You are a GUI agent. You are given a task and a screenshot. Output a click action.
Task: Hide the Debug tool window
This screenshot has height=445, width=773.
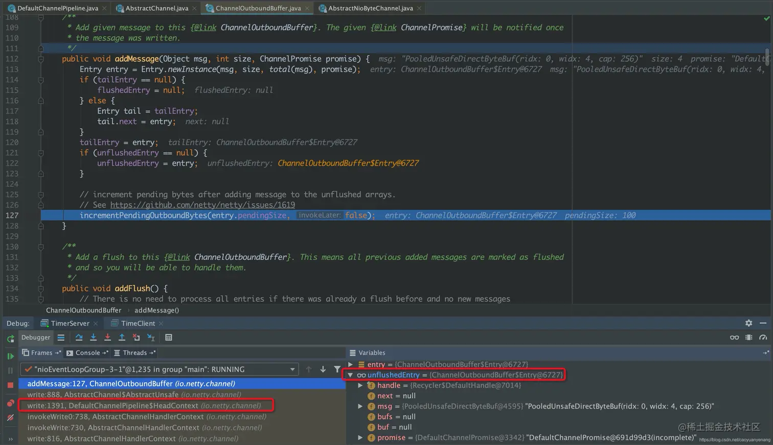pos(763,323)
